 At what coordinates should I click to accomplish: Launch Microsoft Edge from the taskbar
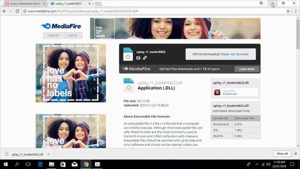(40, 164)
